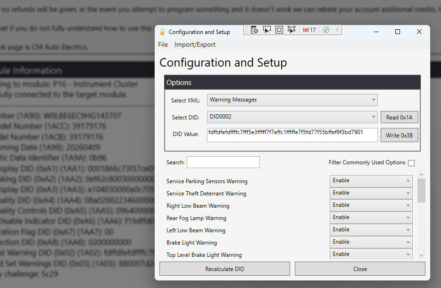Screen dimensions: 441x288
Task: Expand Service Theft Deterrant Warning dropdown
Action: [x=371, y=193]
